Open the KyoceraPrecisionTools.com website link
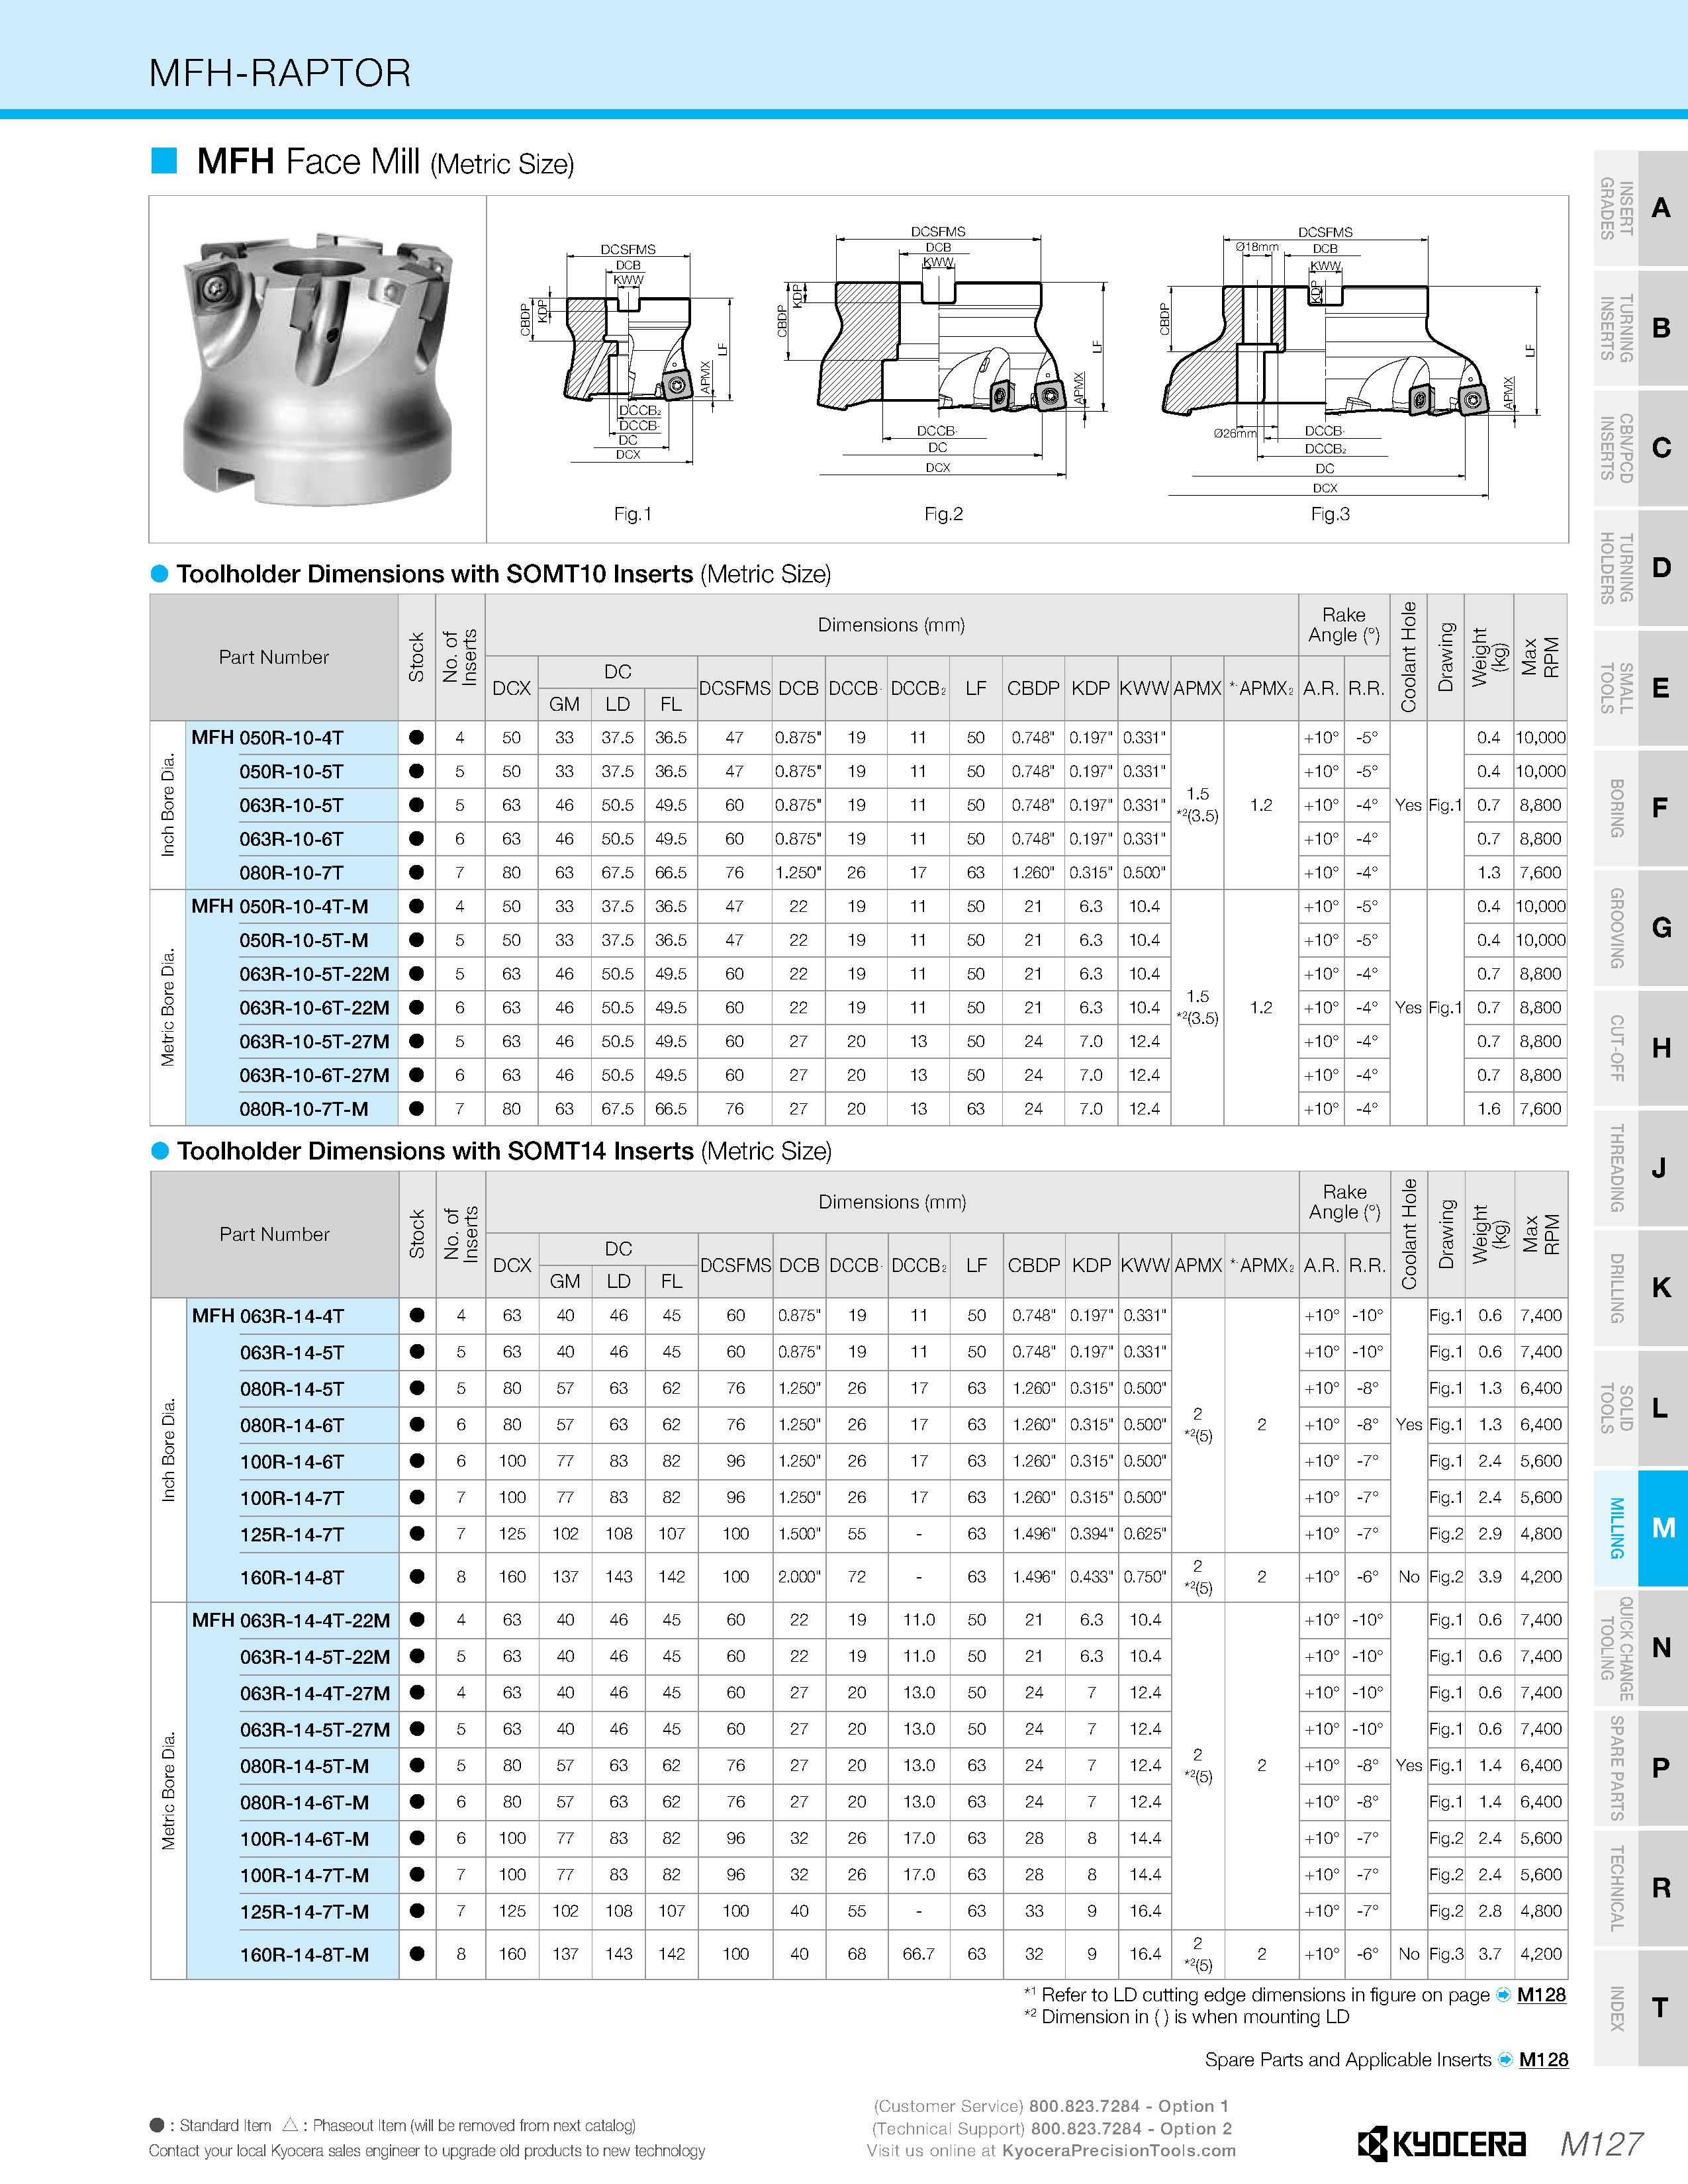The width and height of the screenshot is (1688, 2184). coord(1119,2151)
